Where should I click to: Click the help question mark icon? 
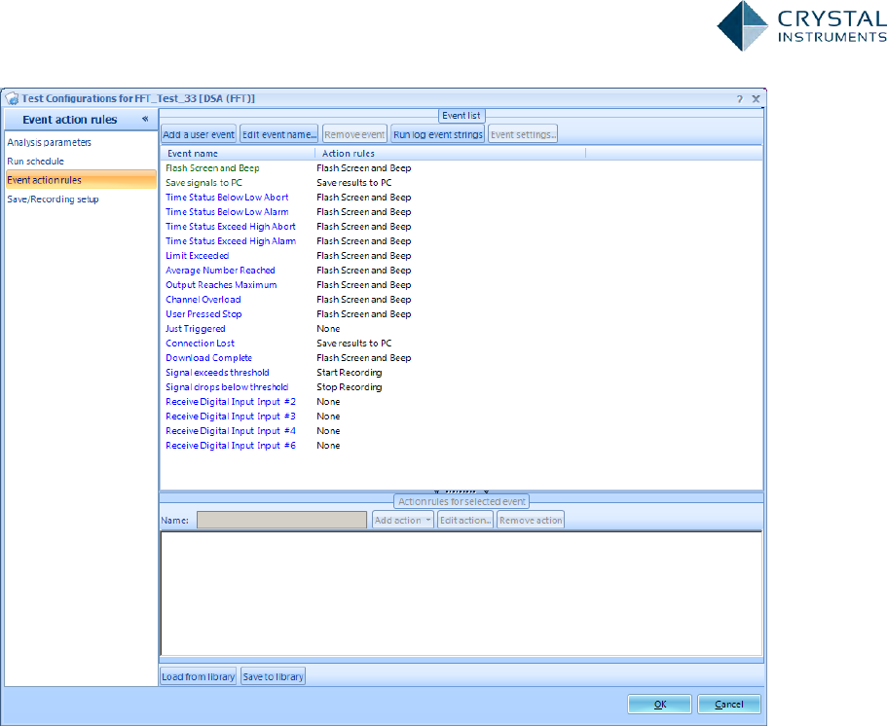[739, 99]
